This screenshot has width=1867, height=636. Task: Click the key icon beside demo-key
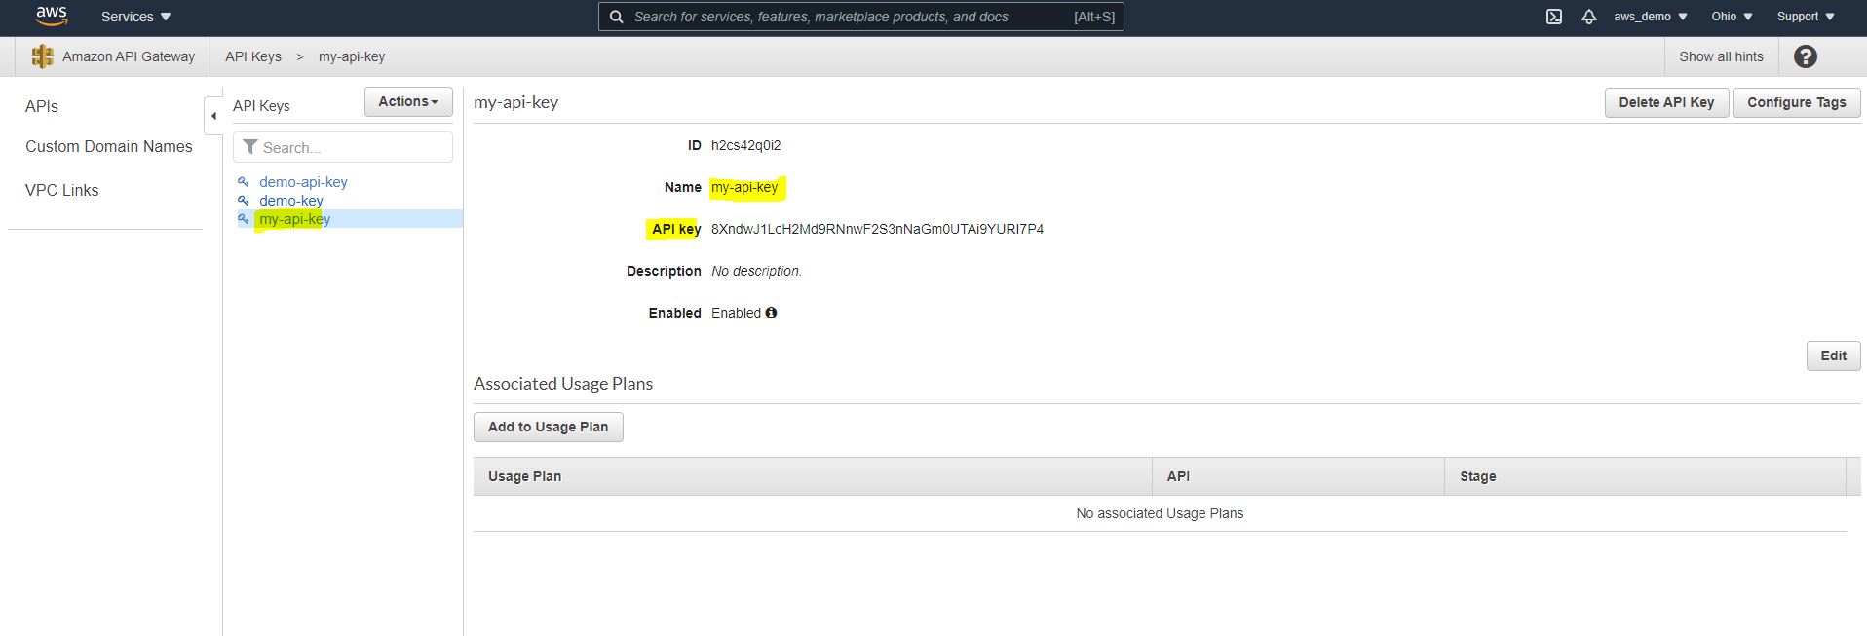click(244, 201)
